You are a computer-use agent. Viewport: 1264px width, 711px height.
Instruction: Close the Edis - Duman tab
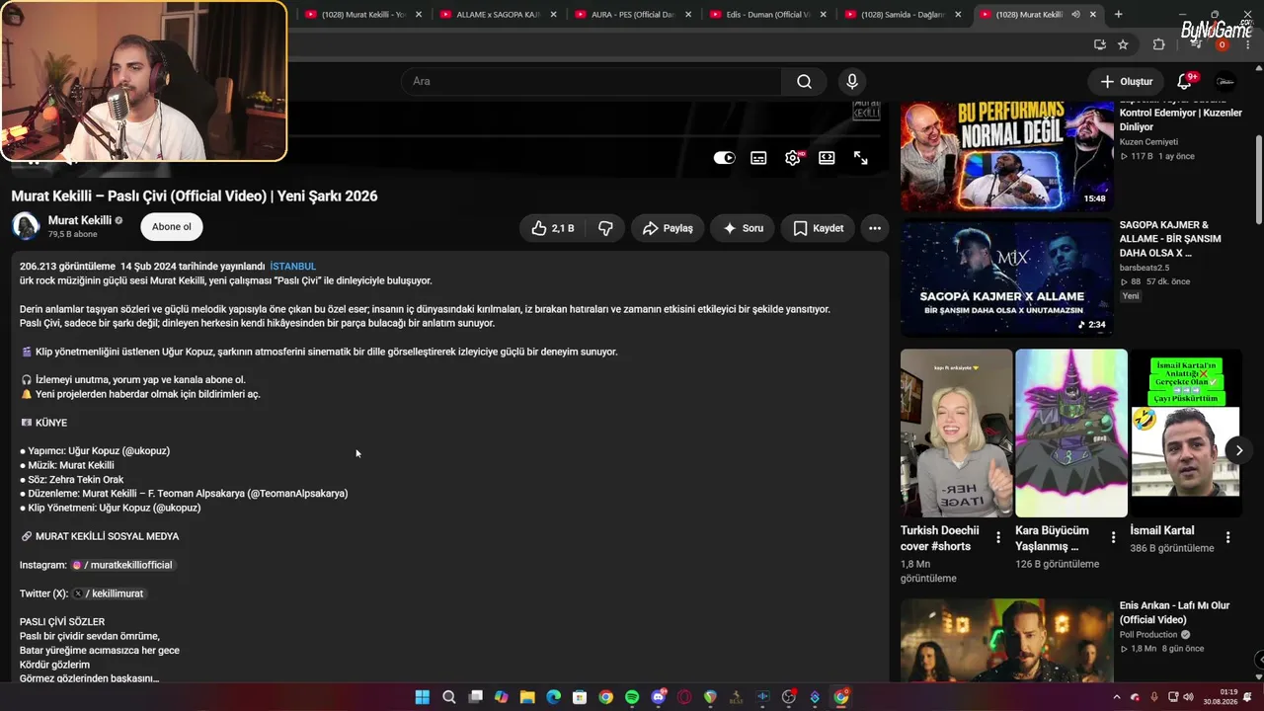pyautogui.click(x=824, y=15)
